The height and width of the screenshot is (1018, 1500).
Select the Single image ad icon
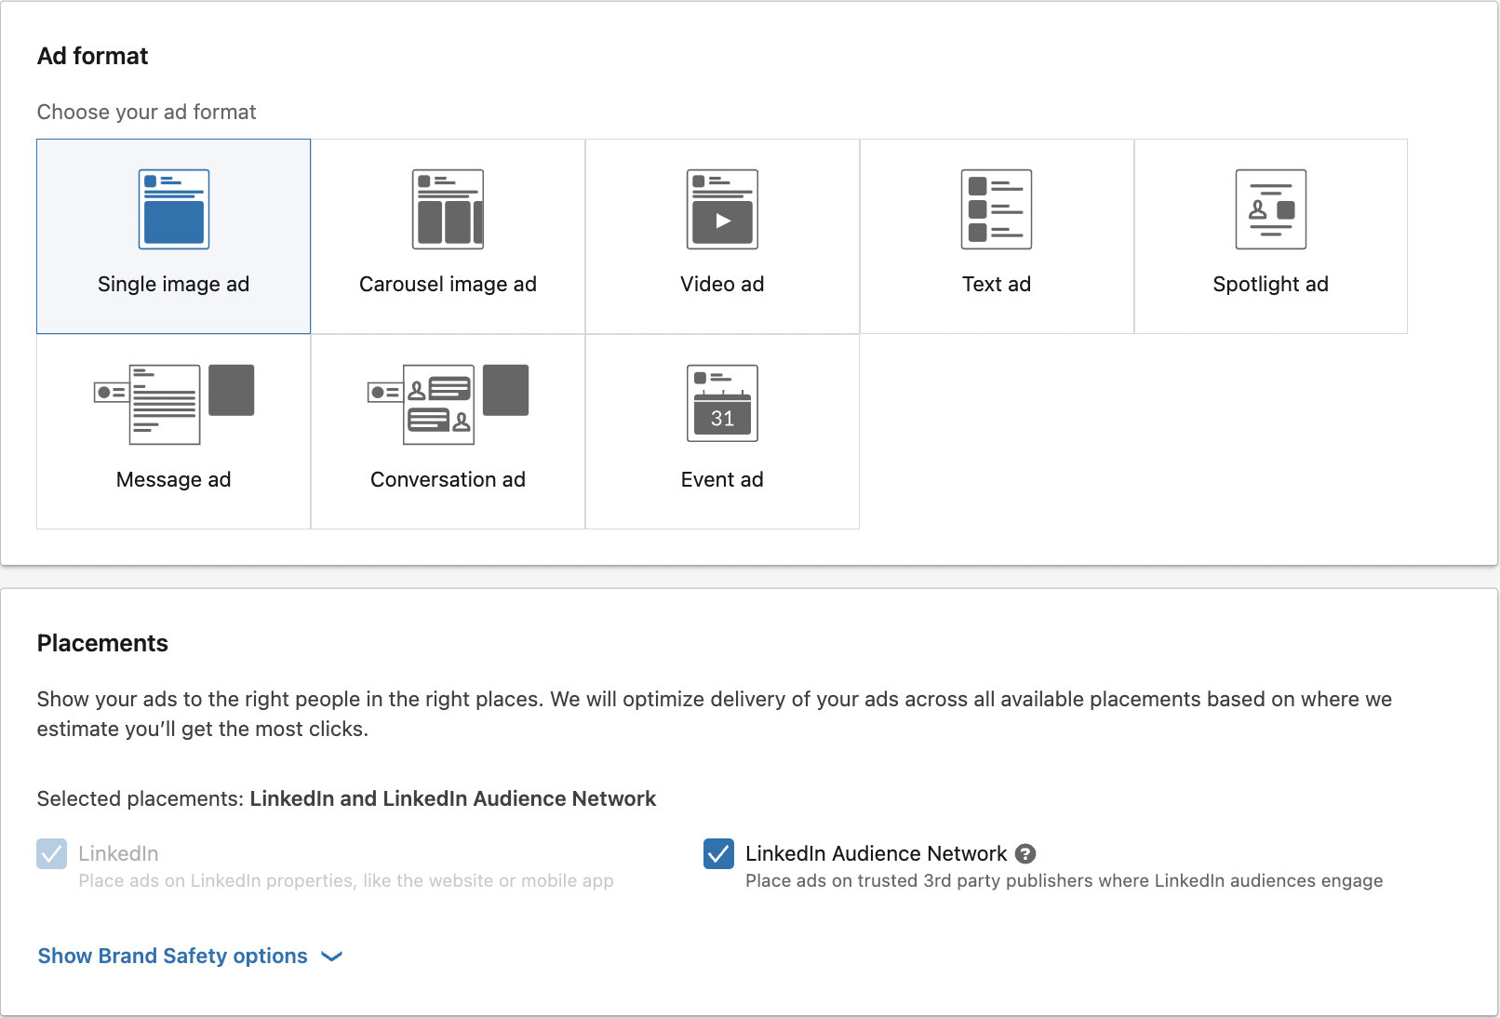click(174, 209)
